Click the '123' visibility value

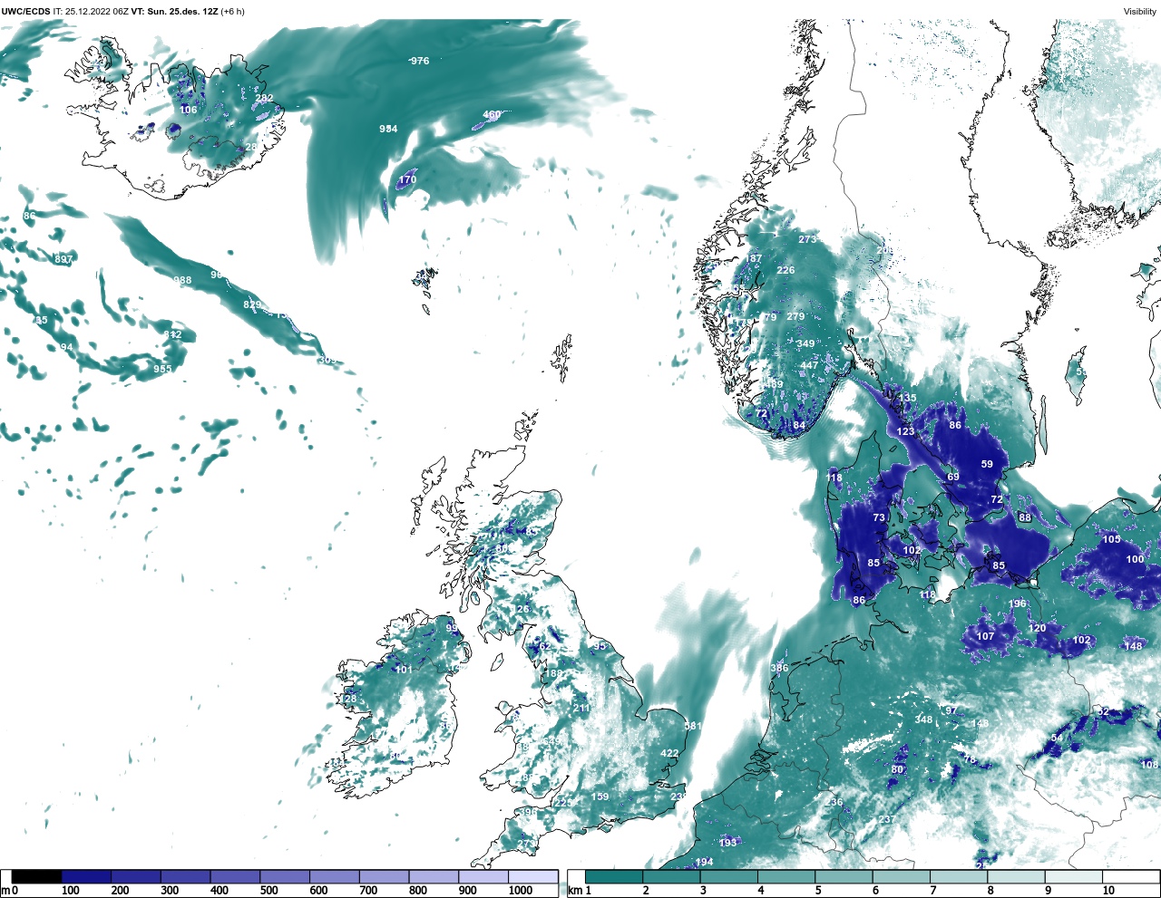(906, 432)
